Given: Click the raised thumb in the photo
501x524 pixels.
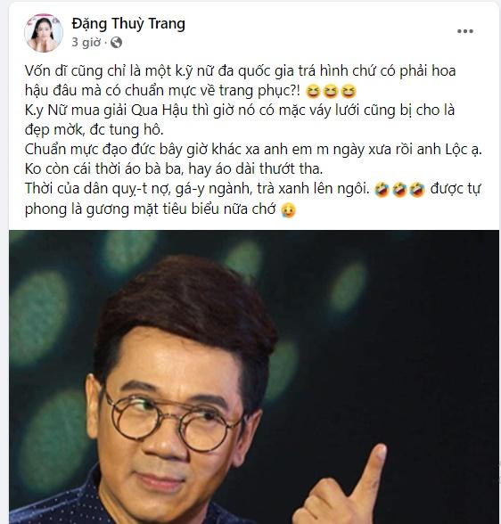Looking at the screenshot, I should point(372,471).
